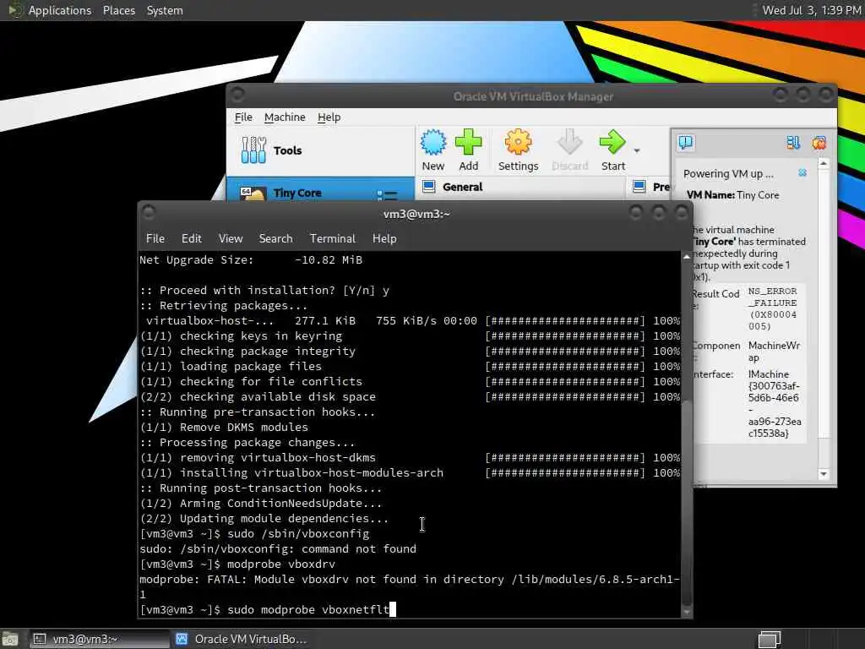Click the clock showing Wed Jul 3
This screenshot has height=649, width=865.
pyautogui.click(x=811, y=10)
